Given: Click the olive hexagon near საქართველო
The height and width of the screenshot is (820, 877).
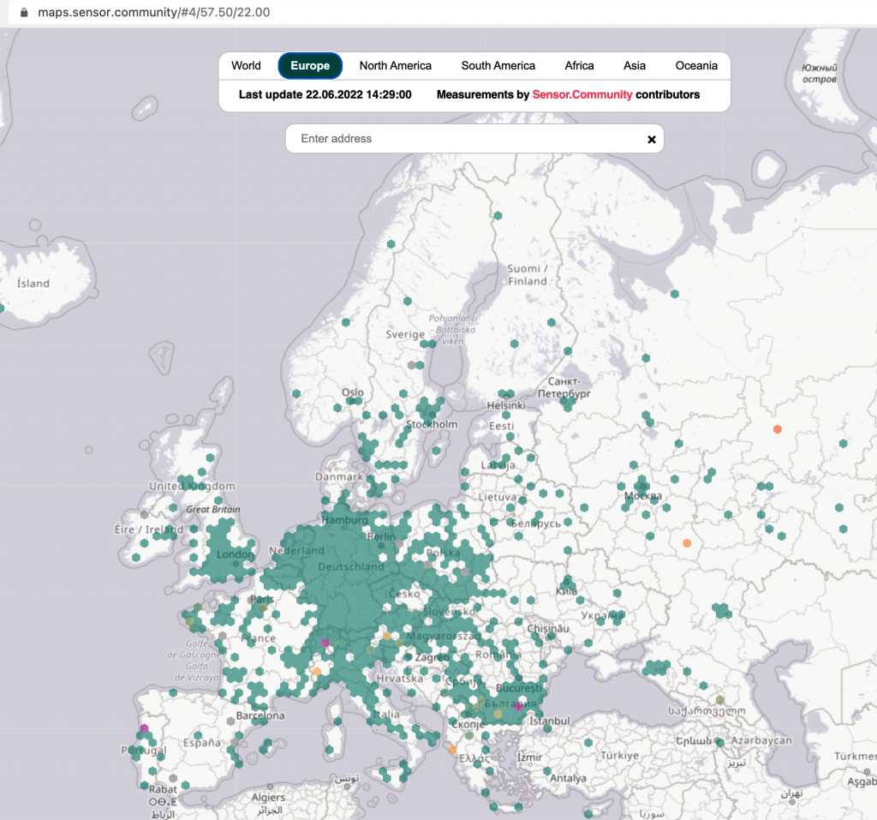Looking at the screenshot, I should 719,700.
